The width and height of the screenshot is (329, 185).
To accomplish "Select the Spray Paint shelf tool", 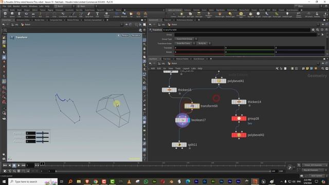I will coord(89,14).
